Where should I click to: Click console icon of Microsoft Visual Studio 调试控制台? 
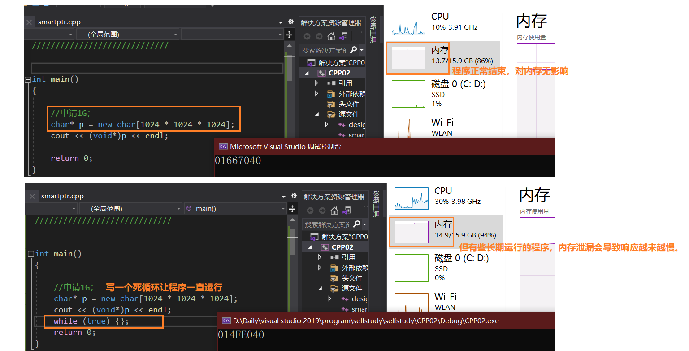click(222, 146)
